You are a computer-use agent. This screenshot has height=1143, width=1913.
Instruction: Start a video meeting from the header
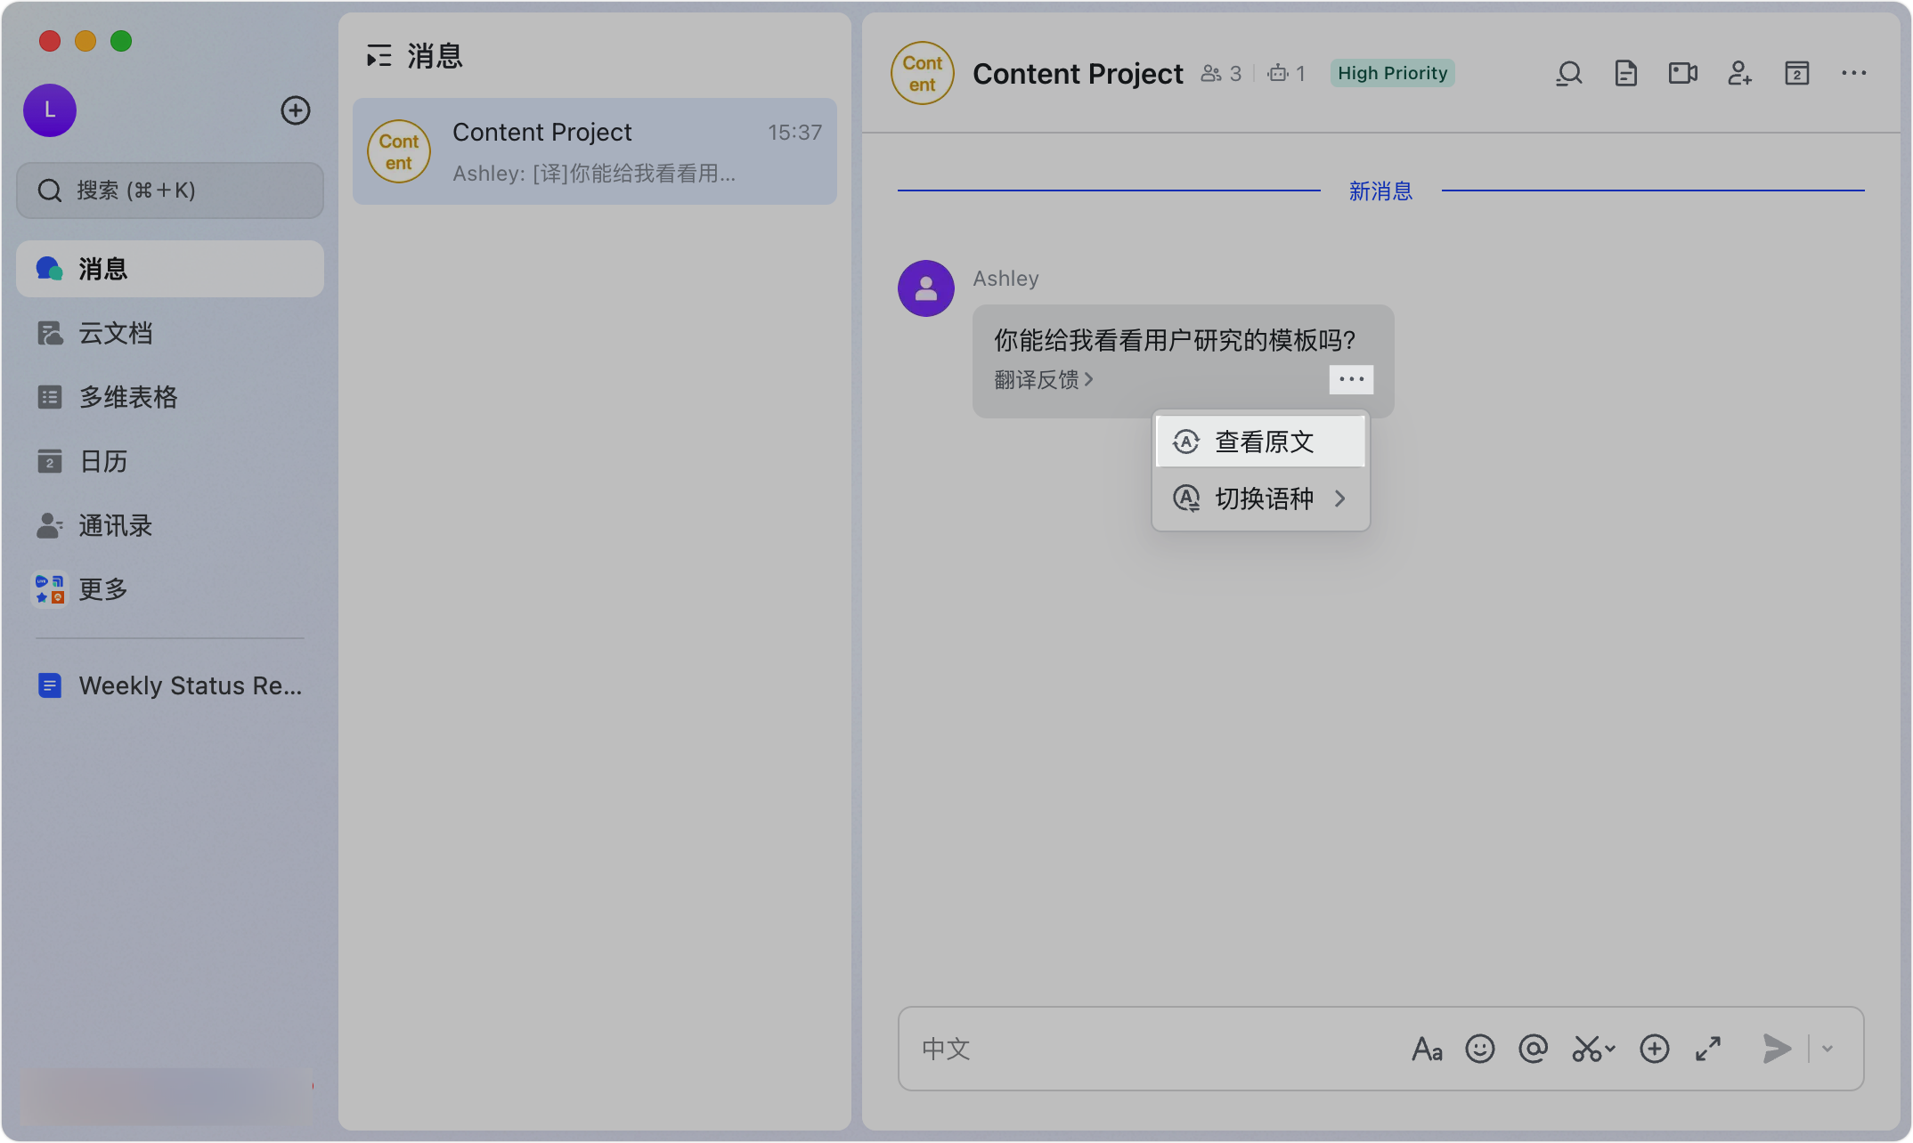pyautogui.click(x=1683, y=74)
